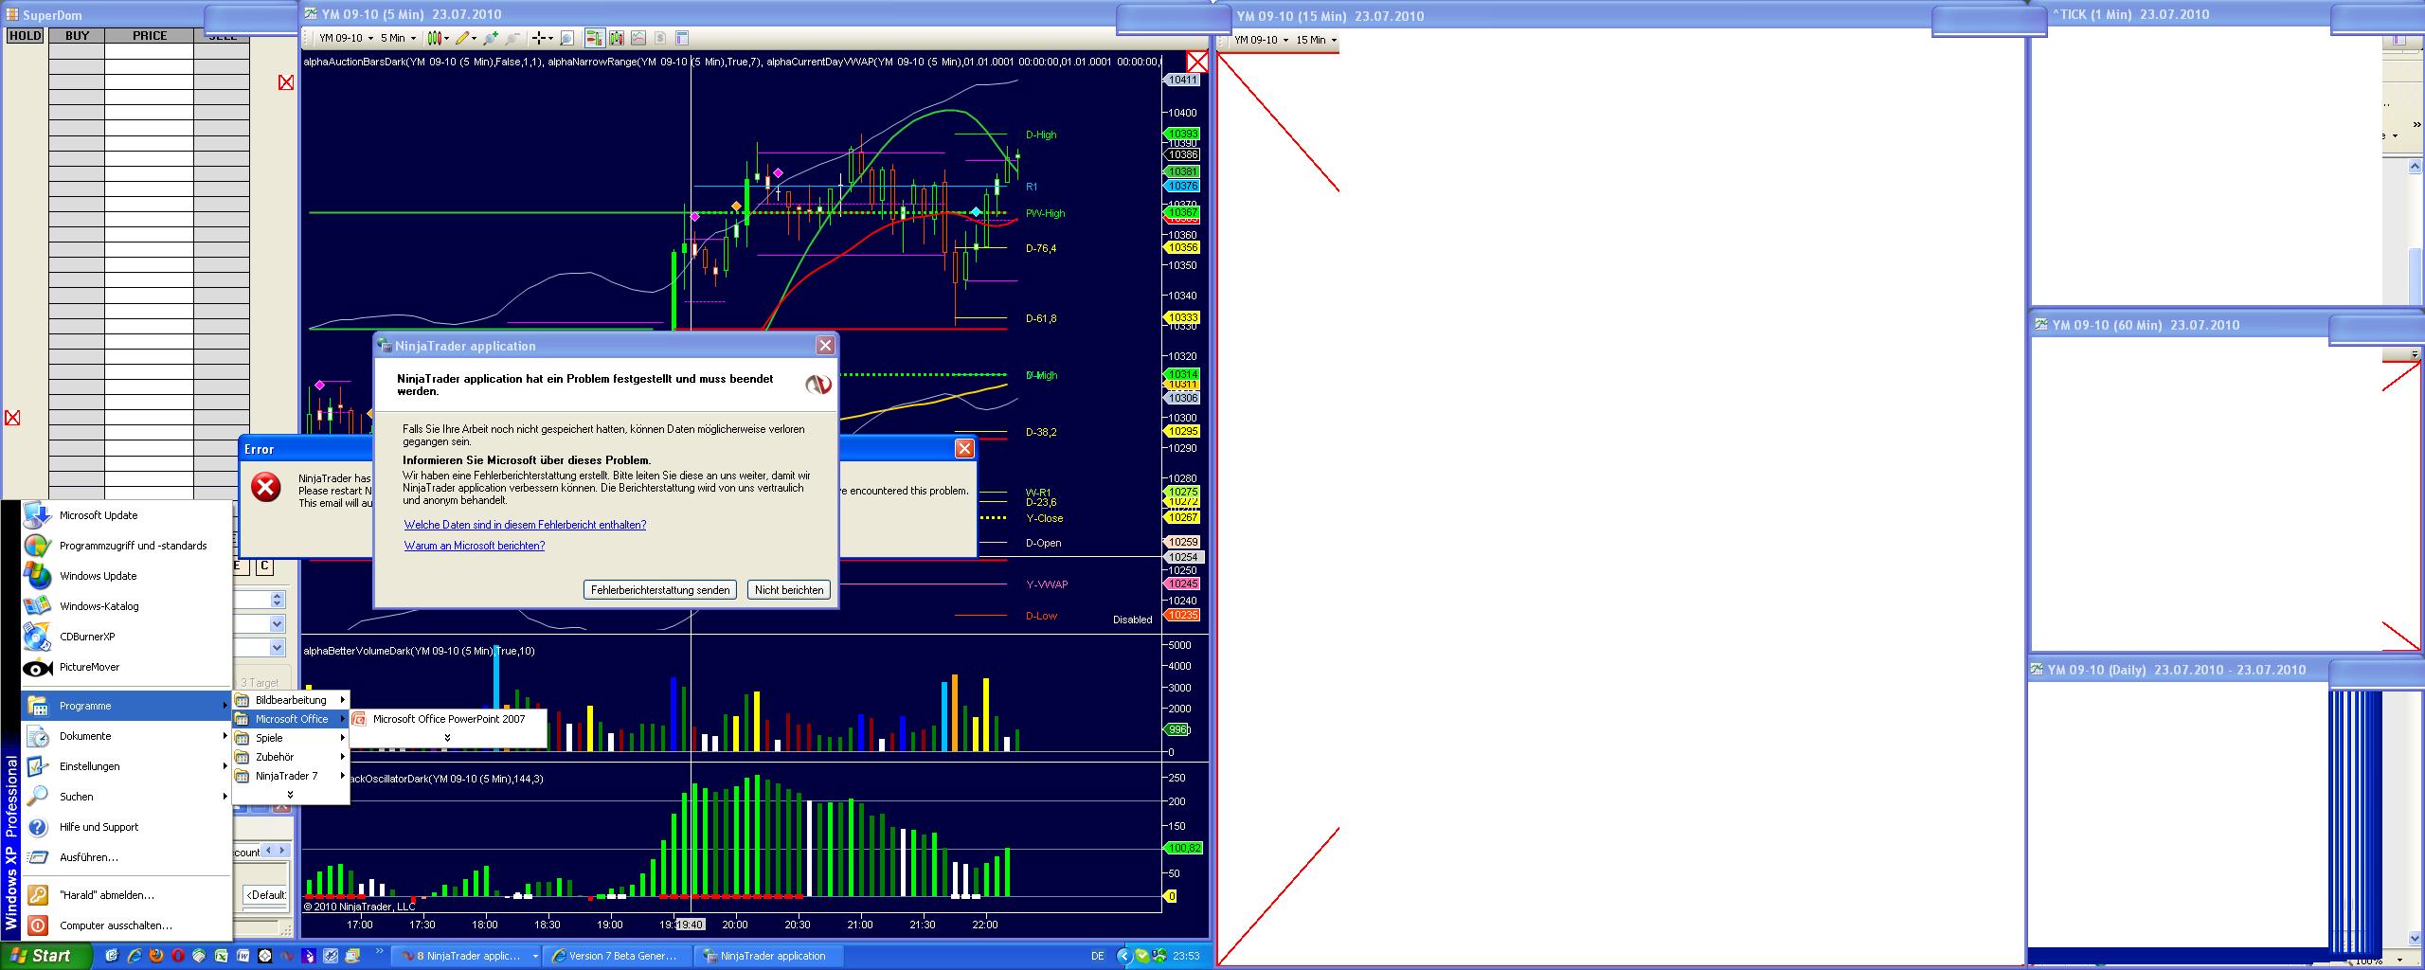This screenshot has height=970, width=2425.
Task: Open 'Welche Daten sind in diesem Fehlerbericht enthalten?' link
Action: [525, 525]
